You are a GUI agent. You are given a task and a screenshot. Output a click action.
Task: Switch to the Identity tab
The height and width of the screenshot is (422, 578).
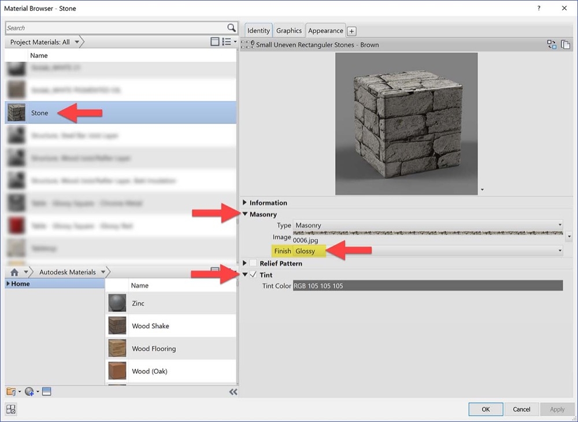[258, 30]
